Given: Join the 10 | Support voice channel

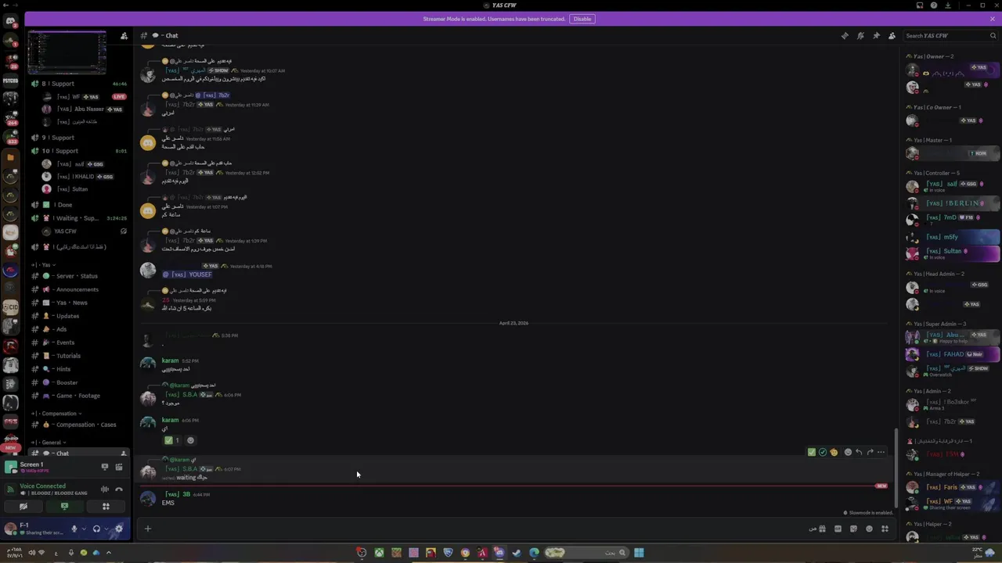Looking at the screenshot, I should [x=78, y=151].
